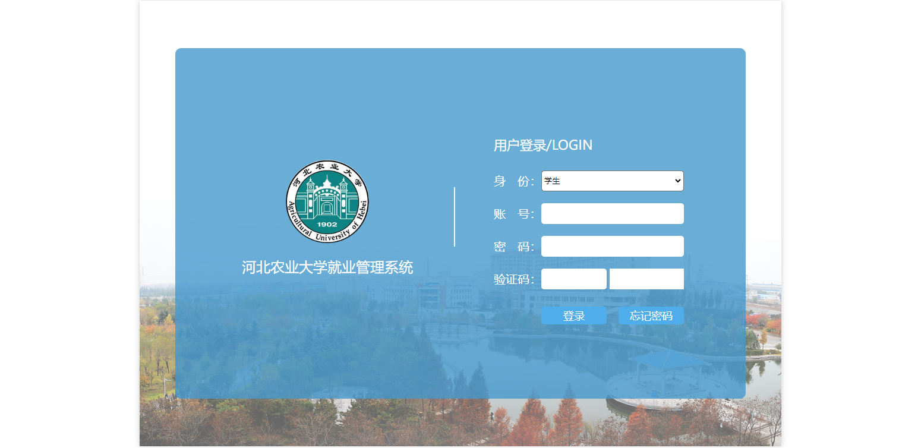The image size is (899, 448).
Task: Click the white vertical divider line
Action: click(x=455, y=217)
